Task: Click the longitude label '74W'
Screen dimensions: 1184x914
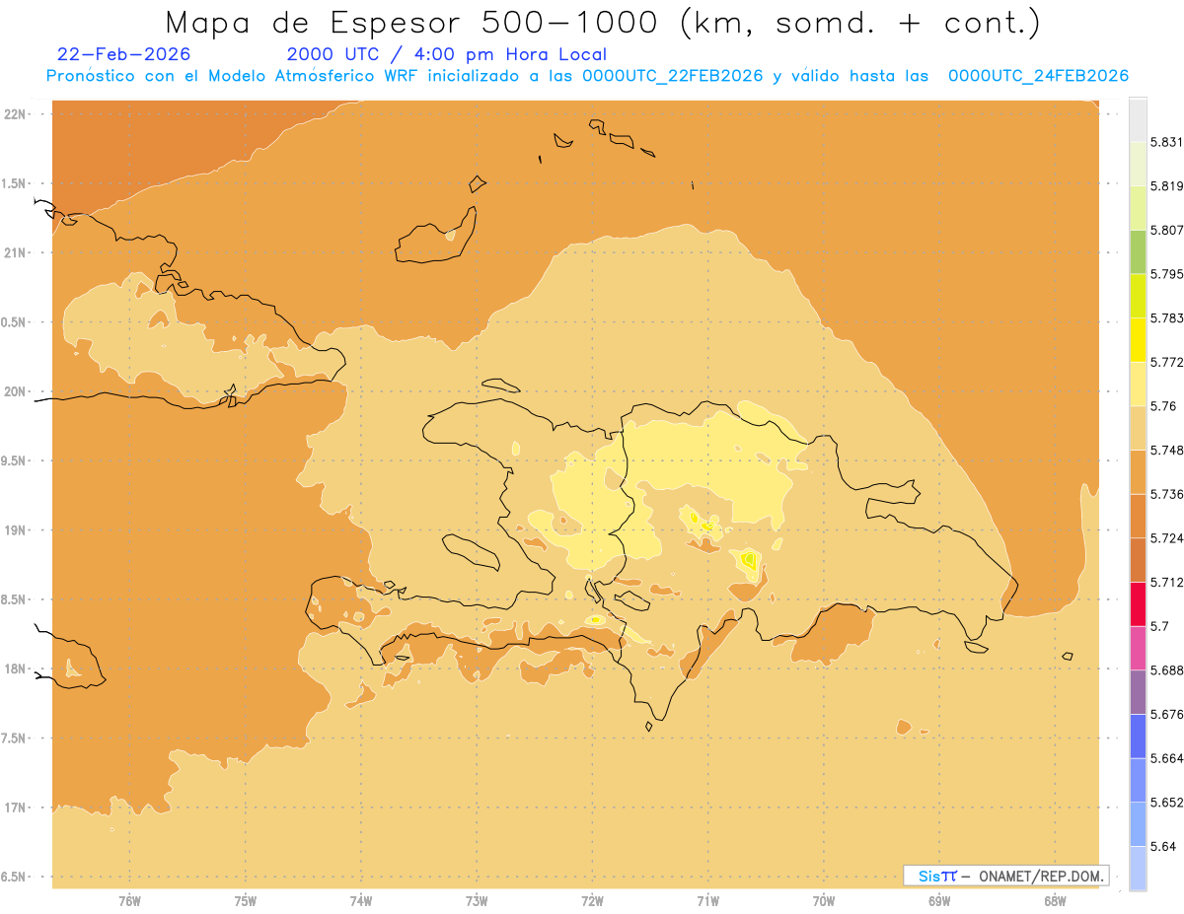Action: tap(361, 900)
